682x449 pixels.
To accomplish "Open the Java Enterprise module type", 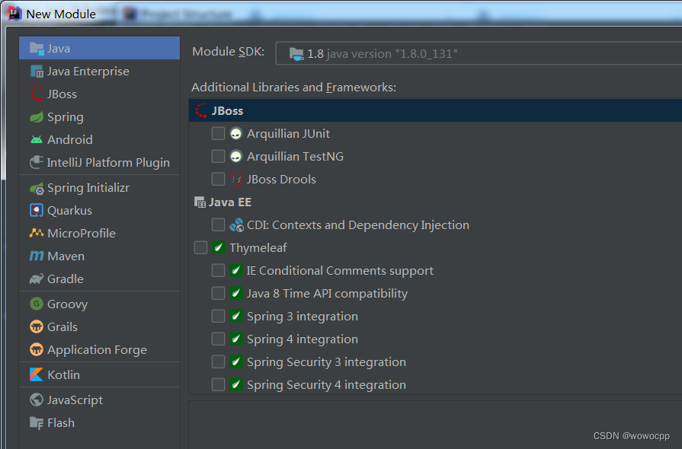I will point(99,72).
